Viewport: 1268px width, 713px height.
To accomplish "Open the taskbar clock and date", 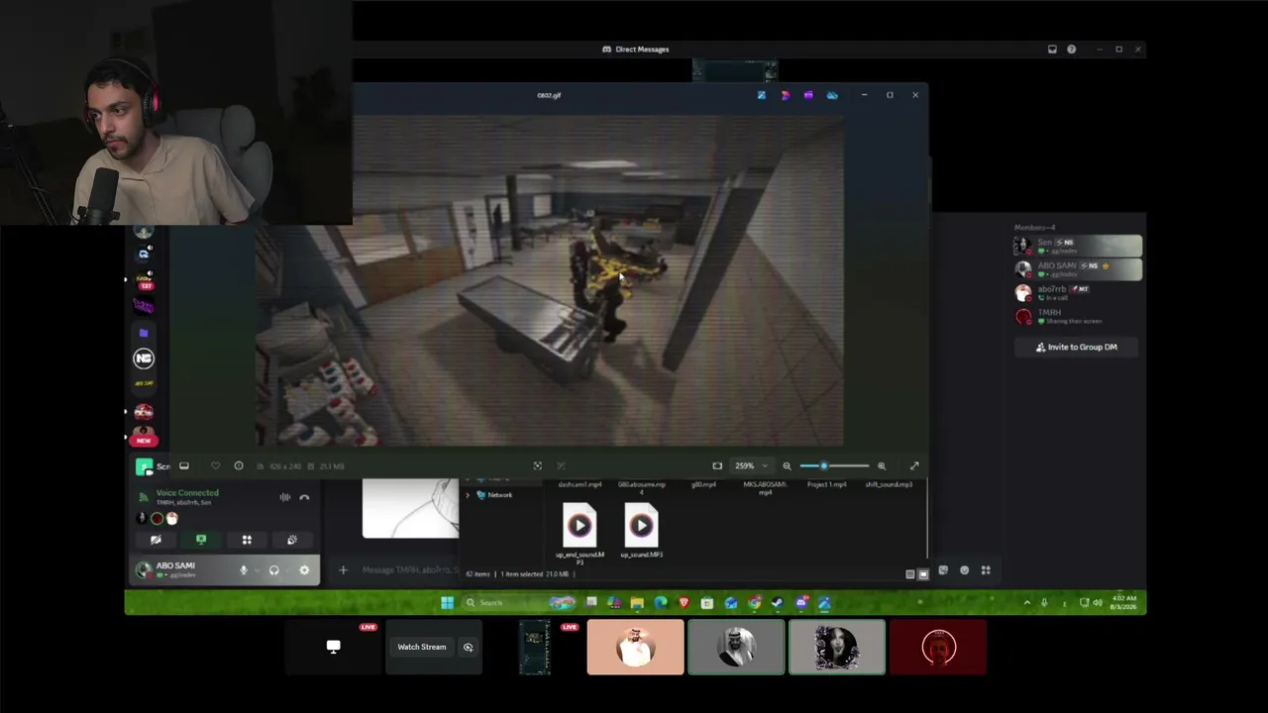I will pos(1124,602).
